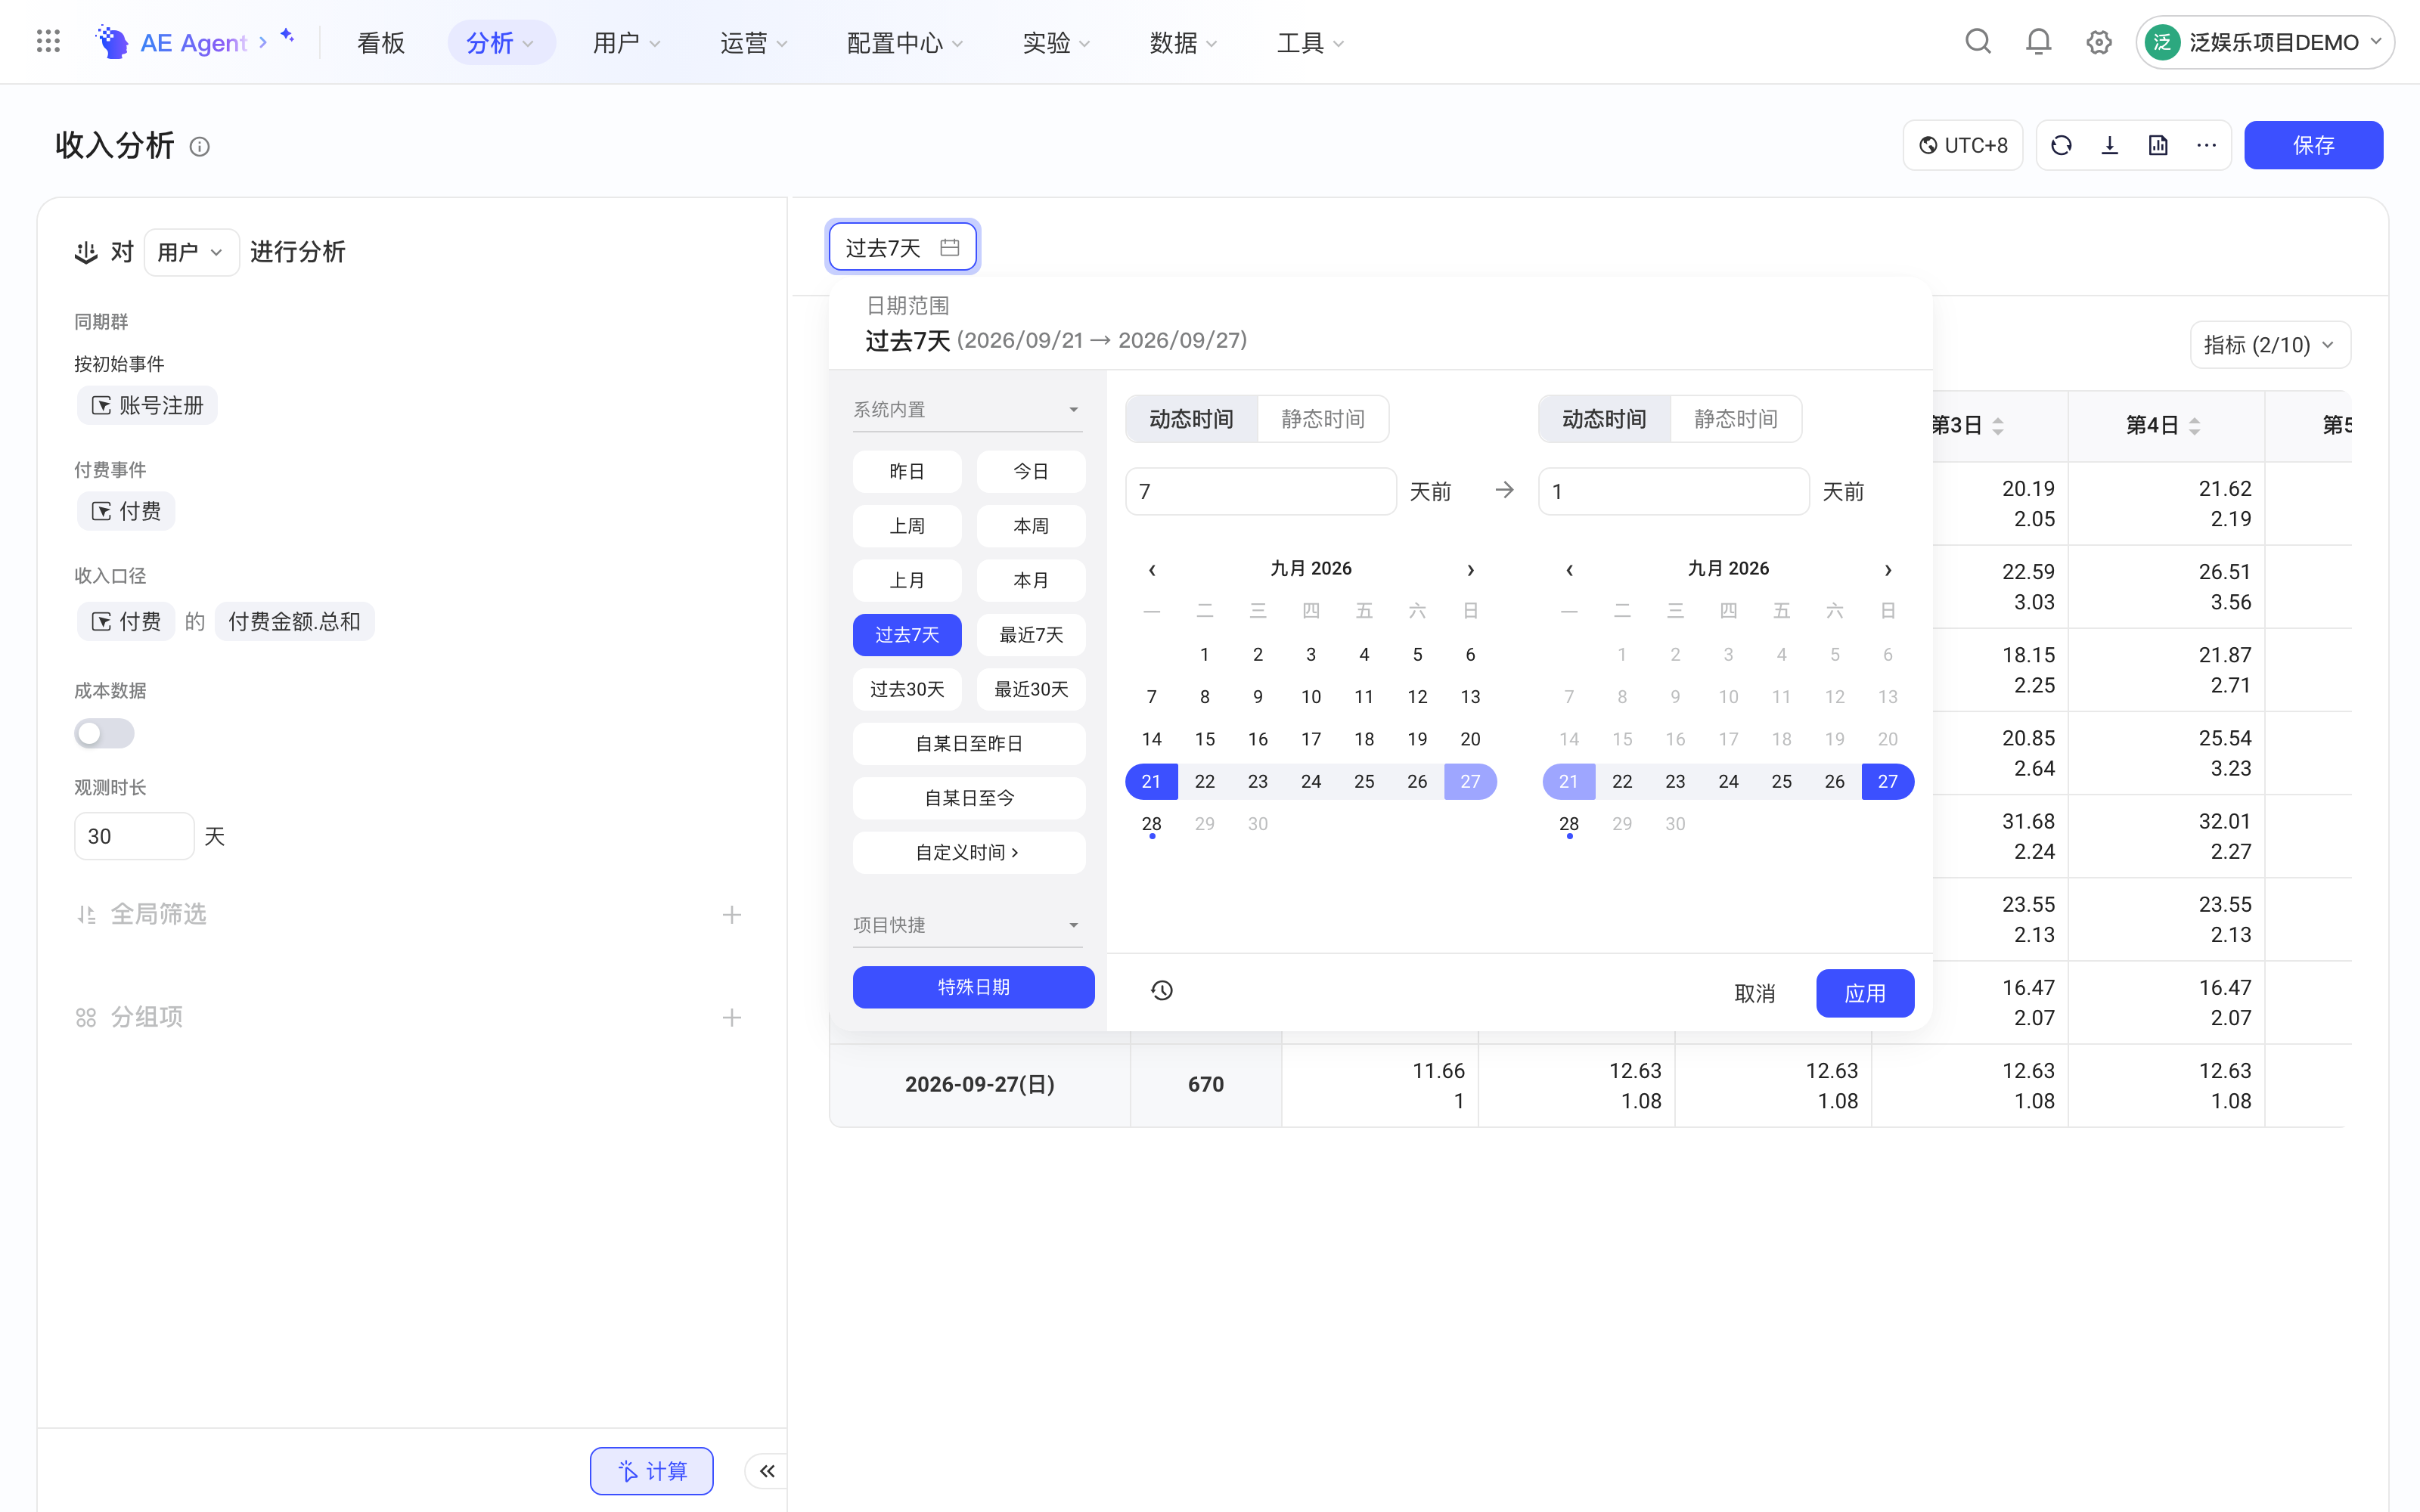Click the sparkle icon beside AE Agent

[287, 36]
